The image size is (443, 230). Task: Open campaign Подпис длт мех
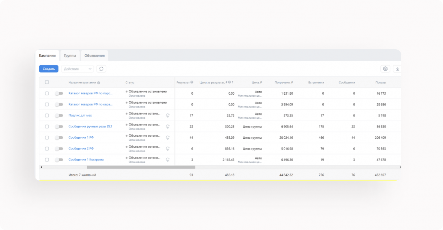pos(80,115)
